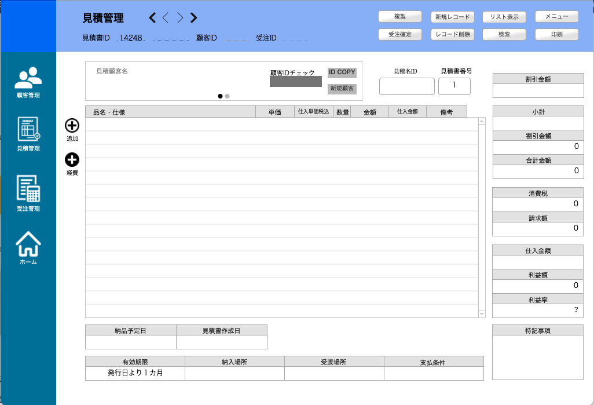594x405 pixels.
Task: Create a record with 新規レコード
Action: 453,17
